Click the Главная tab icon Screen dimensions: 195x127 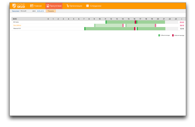coord(31,6)
